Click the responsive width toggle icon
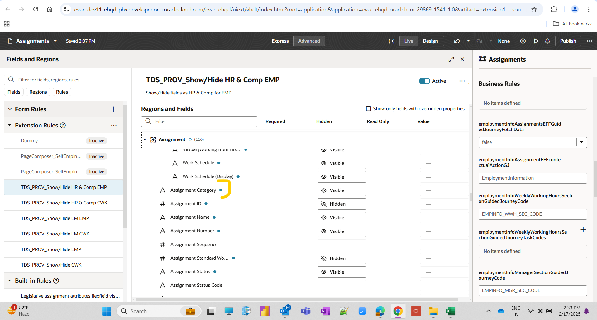Viewport: 597px width, 320px height. 392,41
